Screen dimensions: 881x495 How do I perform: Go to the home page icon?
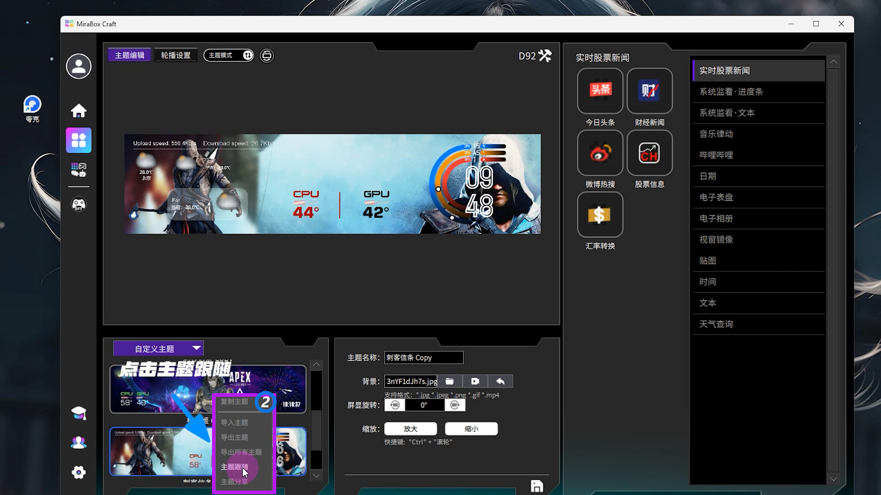point(78,110)
